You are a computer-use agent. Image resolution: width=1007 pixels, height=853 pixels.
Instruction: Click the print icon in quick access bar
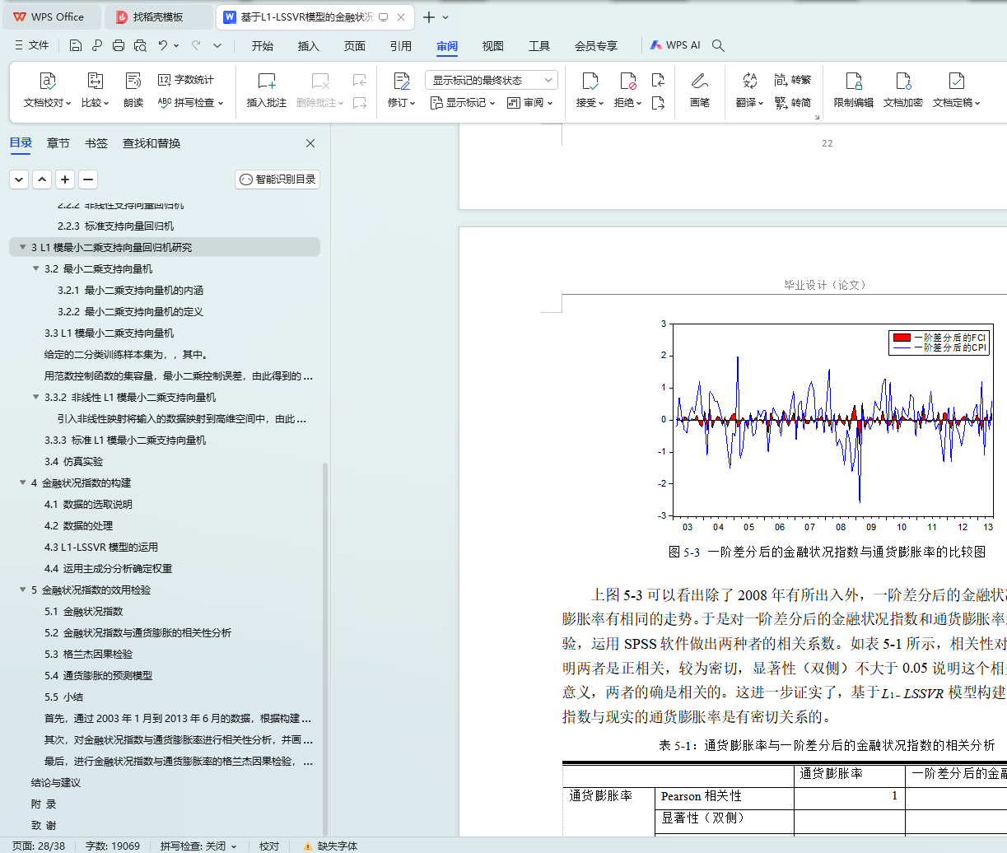(x=119, y=45)
